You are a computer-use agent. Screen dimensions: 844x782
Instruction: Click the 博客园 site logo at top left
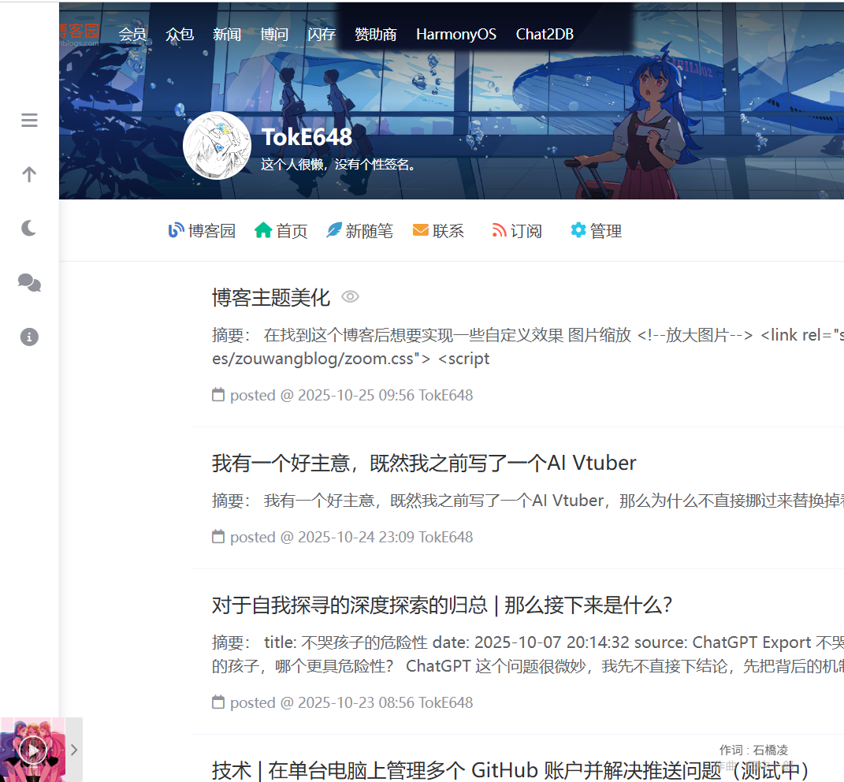click(79, 35)
